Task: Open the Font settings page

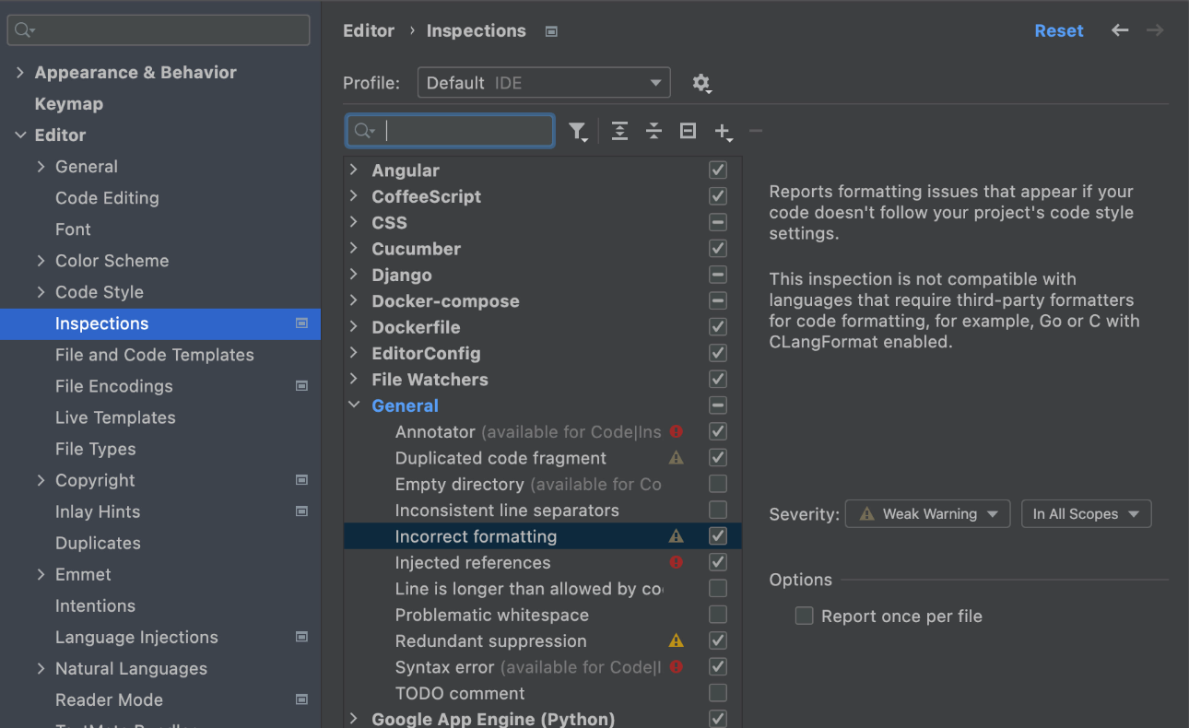Action: pyautogui.click(x=73, y=229)
